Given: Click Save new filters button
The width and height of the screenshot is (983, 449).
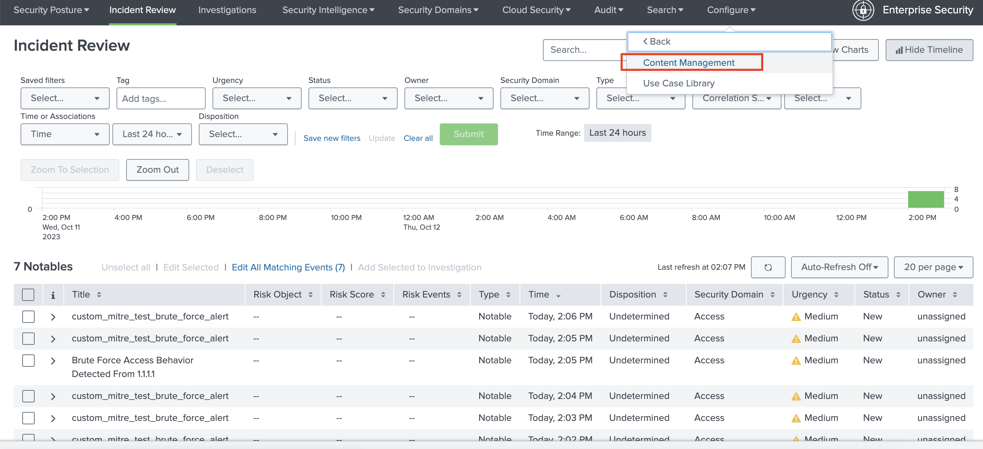Looking at the screenshot, I should coord(332,138).
